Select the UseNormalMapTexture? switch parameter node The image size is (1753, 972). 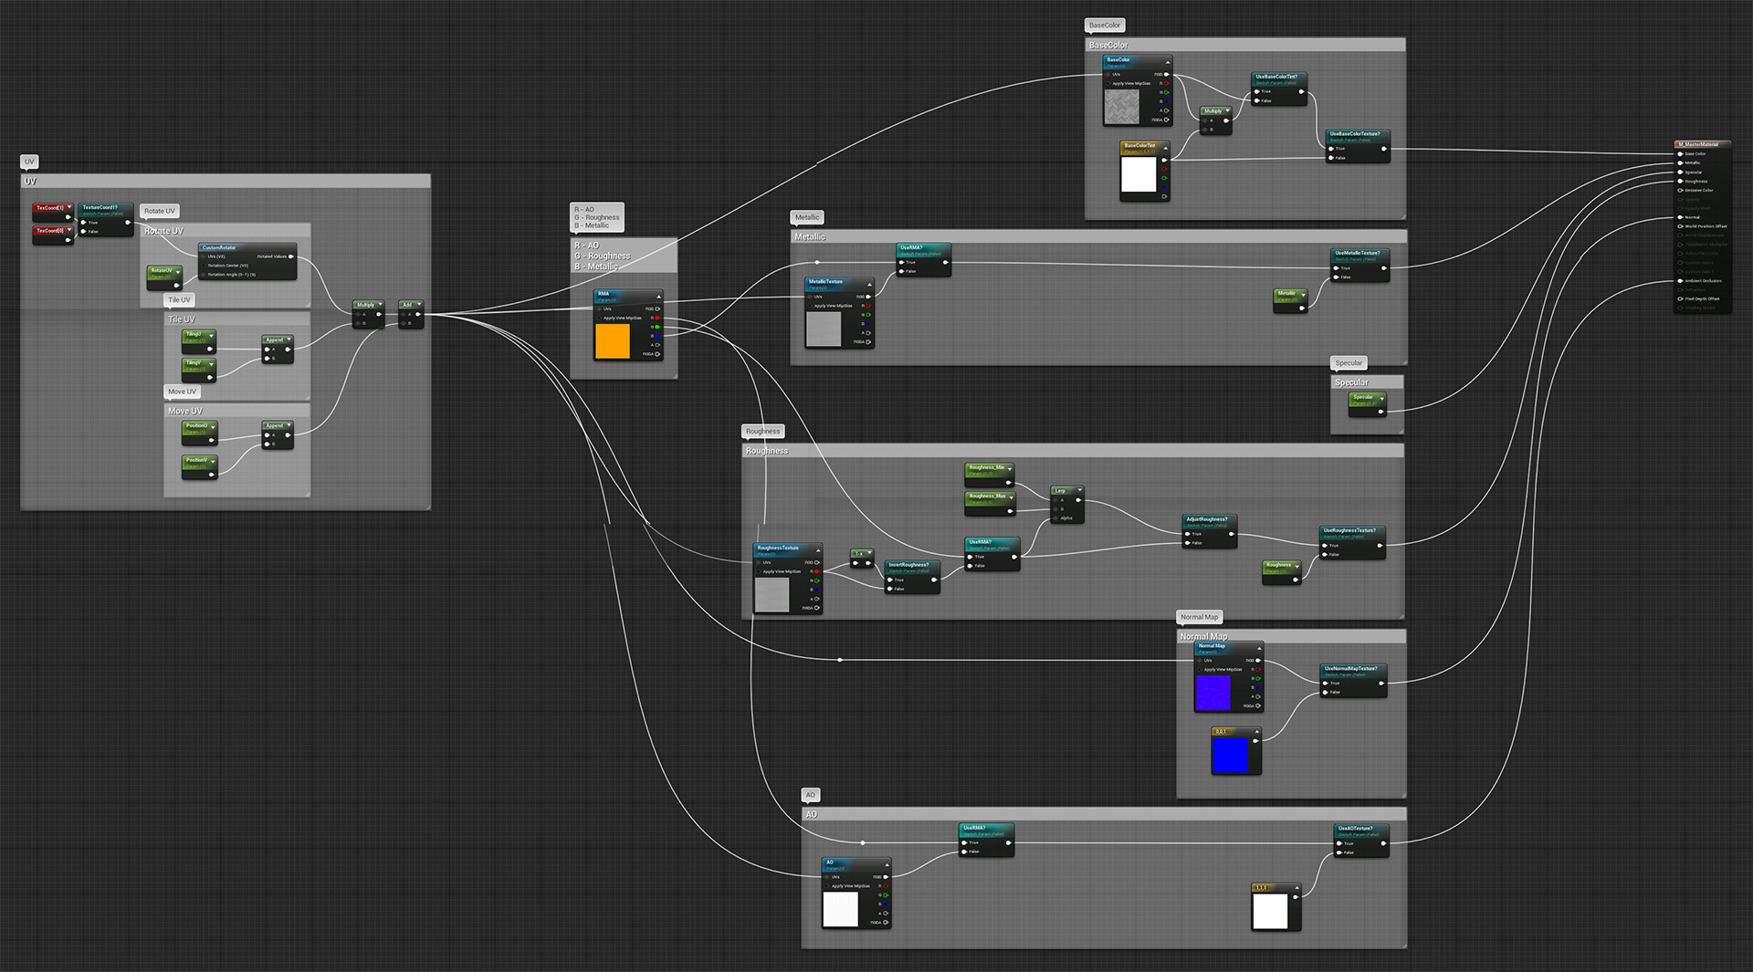tap(1350, 668)
